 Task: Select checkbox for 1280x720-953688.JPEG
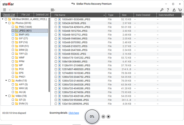click(56, 100)
